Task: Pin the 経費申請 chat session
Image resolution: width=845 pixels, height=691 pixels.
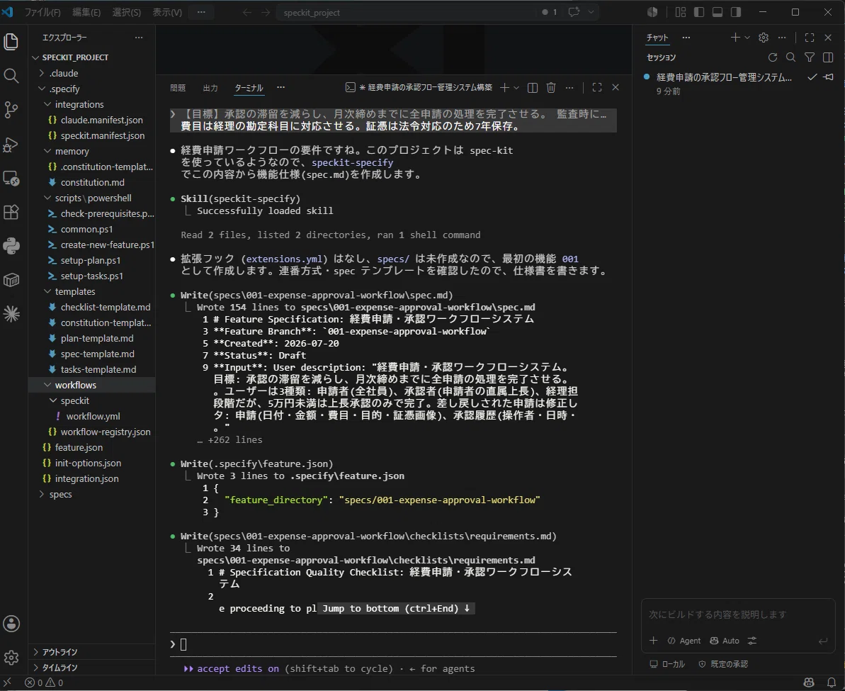Action: tap(829, 77)
